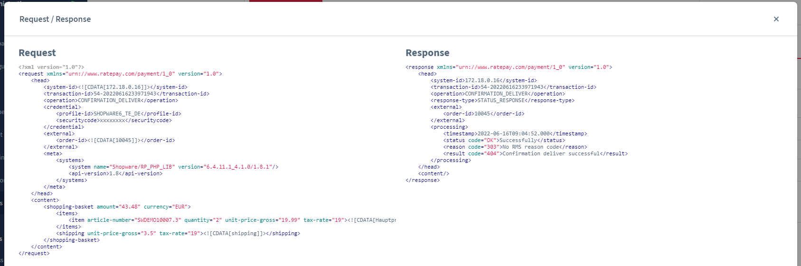Click the profile-id SHOPWARE6_TE_DE line
Screen dimensions: 801x266
point(118,114)
